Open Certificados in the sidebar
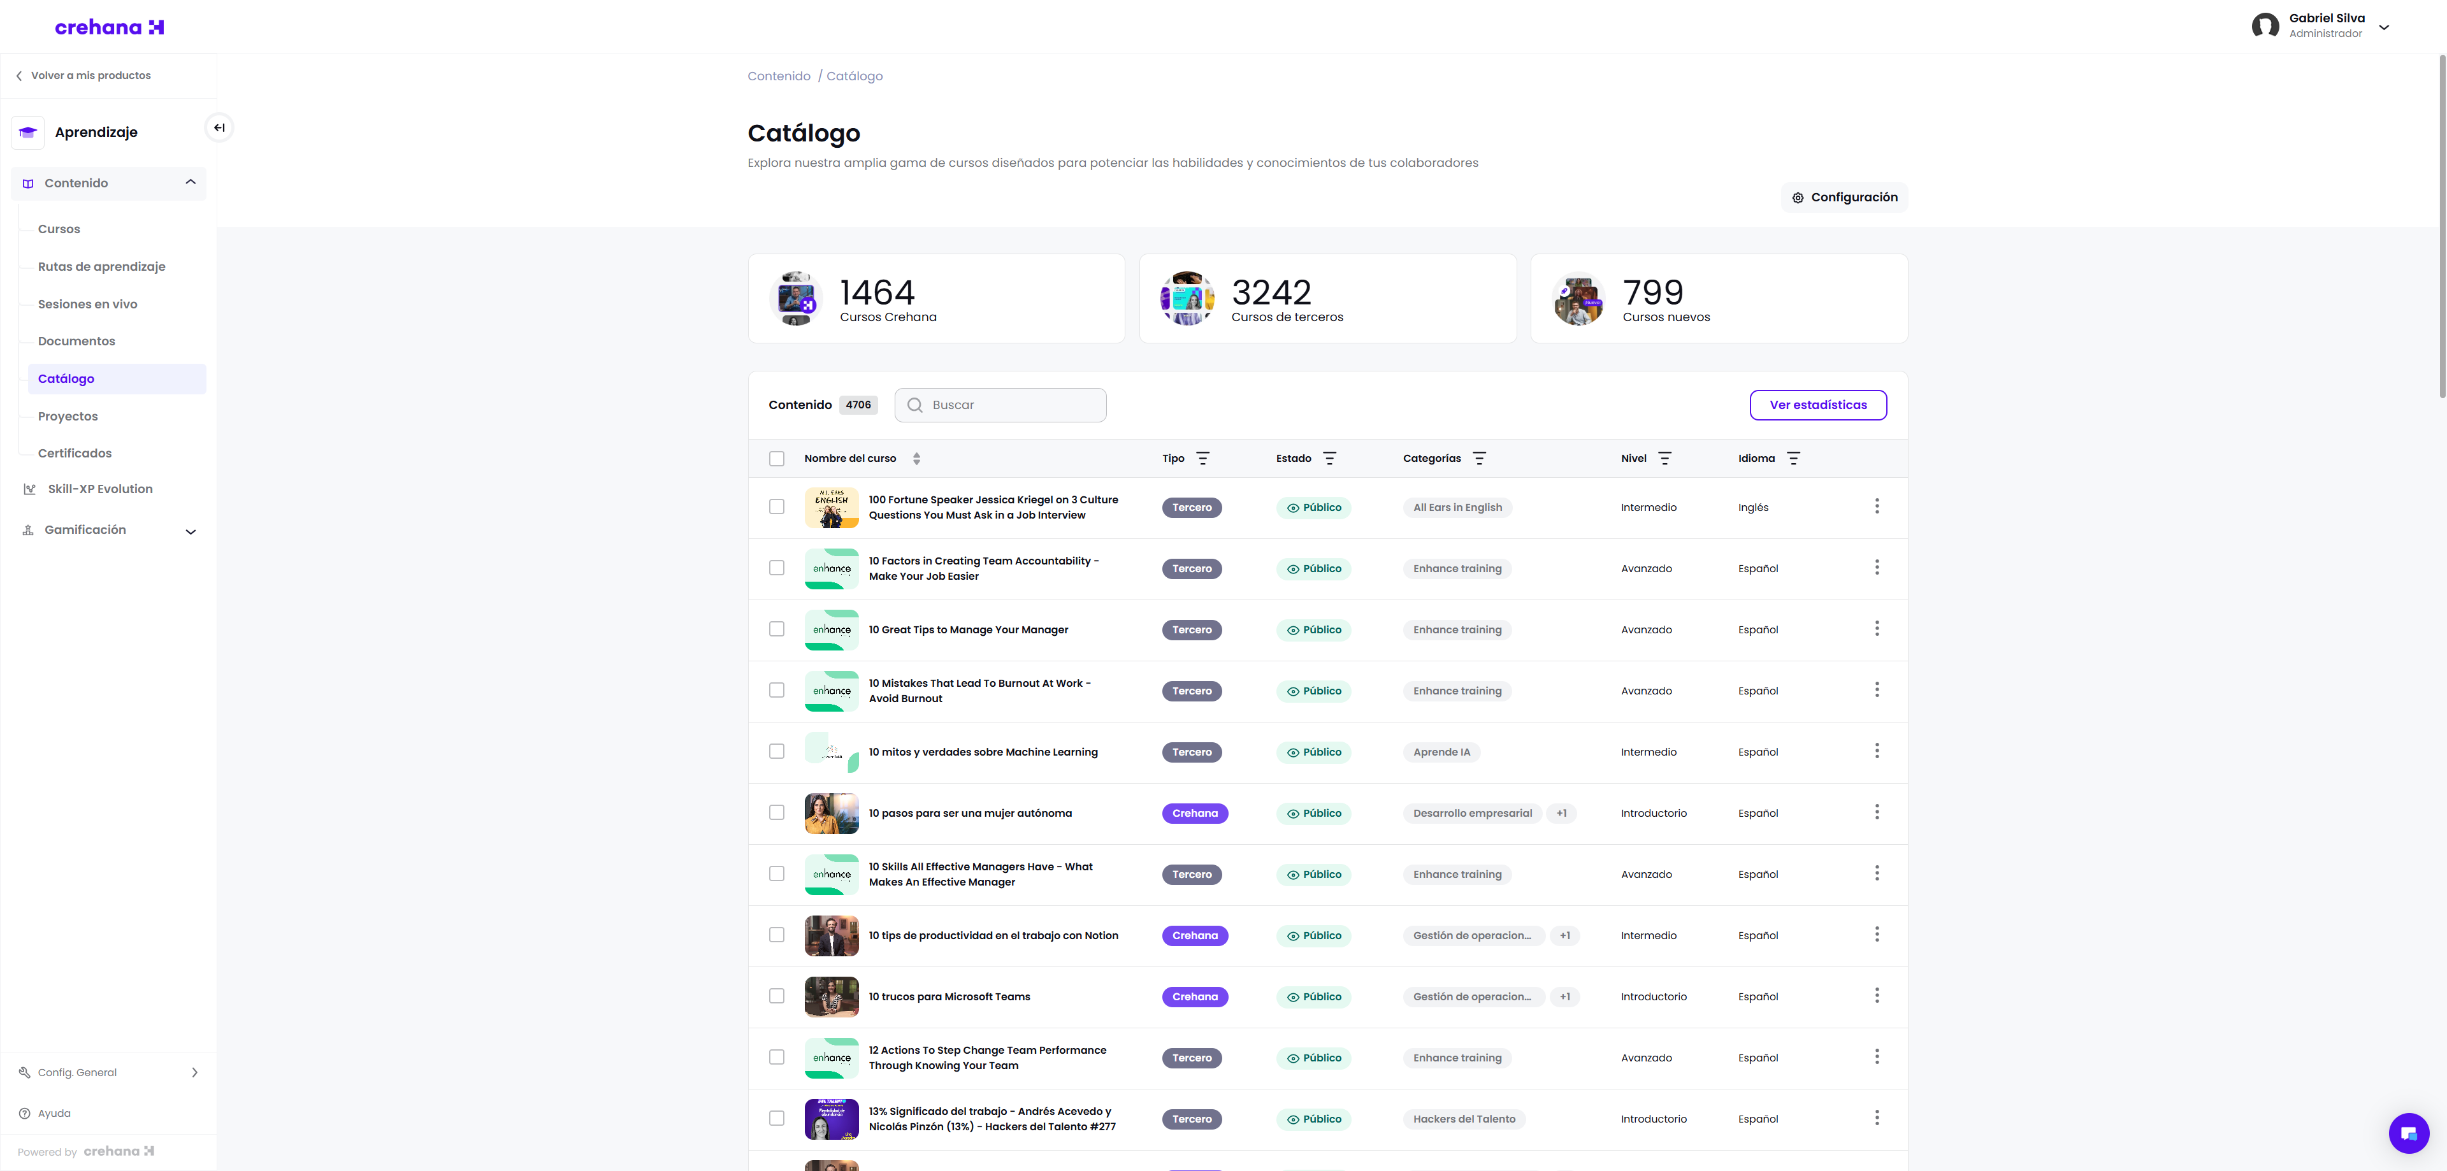The height and width of the screenshot is (1171, 2447). (74, 453)
